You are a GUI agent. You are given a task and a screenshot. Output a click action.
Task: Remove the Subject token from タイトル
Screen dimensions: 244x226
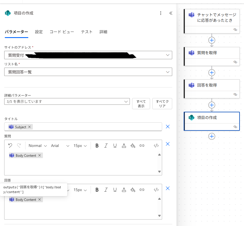click(x=29, y=127)
